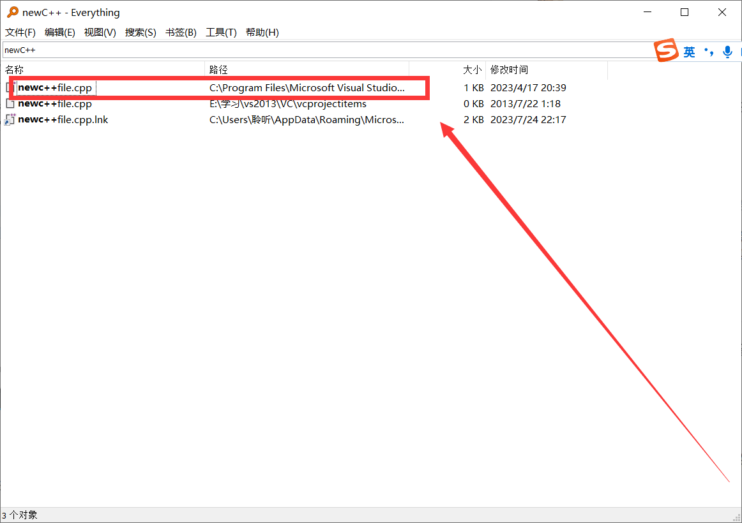This screenshot has width=742, height=523.
Task: Toggle the 英 Chinese/English input switch
Action: pos(690,52)
